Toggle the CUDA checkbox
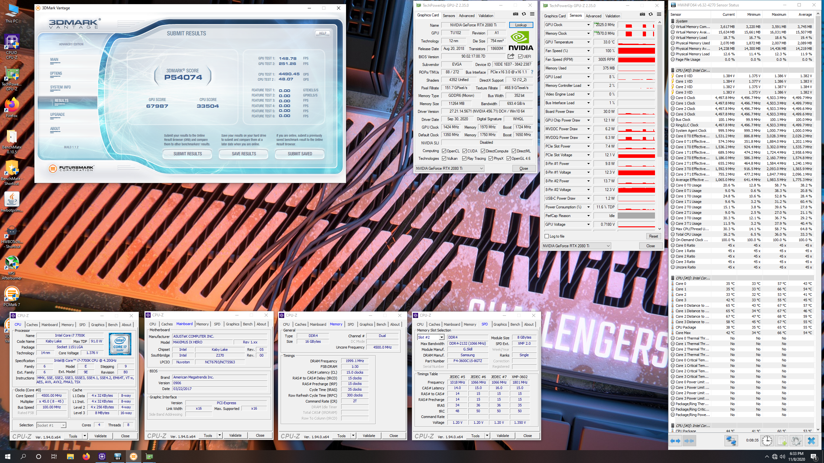 pos(465,151)
